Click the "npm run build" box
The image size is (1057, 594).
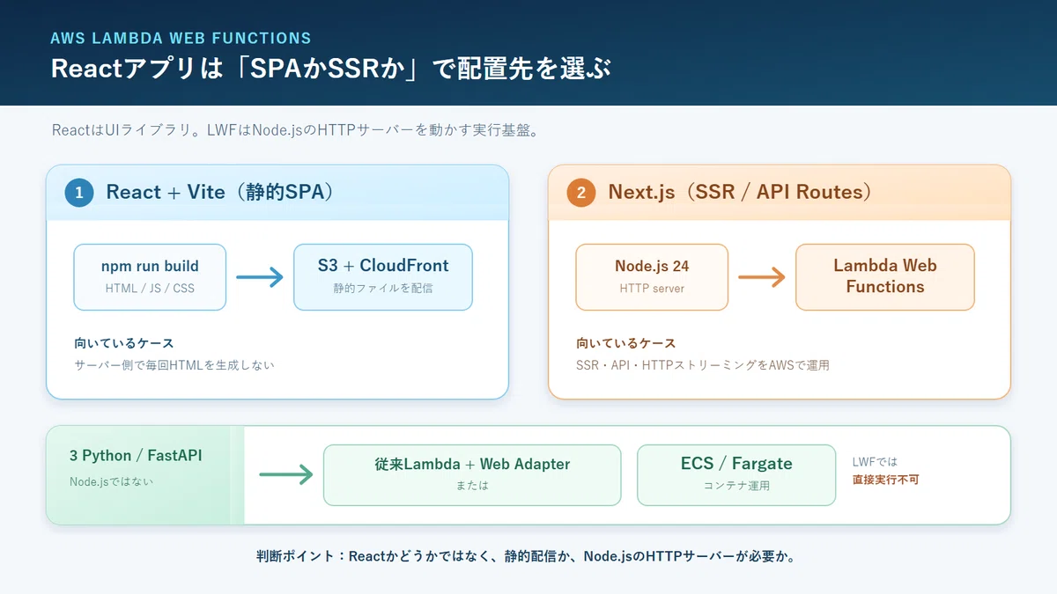click(x=150, y=277)
